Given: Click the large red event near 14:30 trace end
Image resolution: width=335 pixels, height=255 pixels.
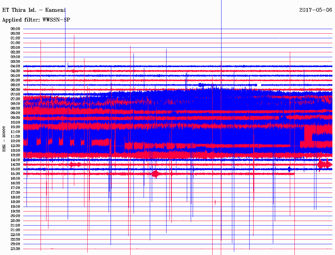Looking at the screenshot, I should click(324, 164).
